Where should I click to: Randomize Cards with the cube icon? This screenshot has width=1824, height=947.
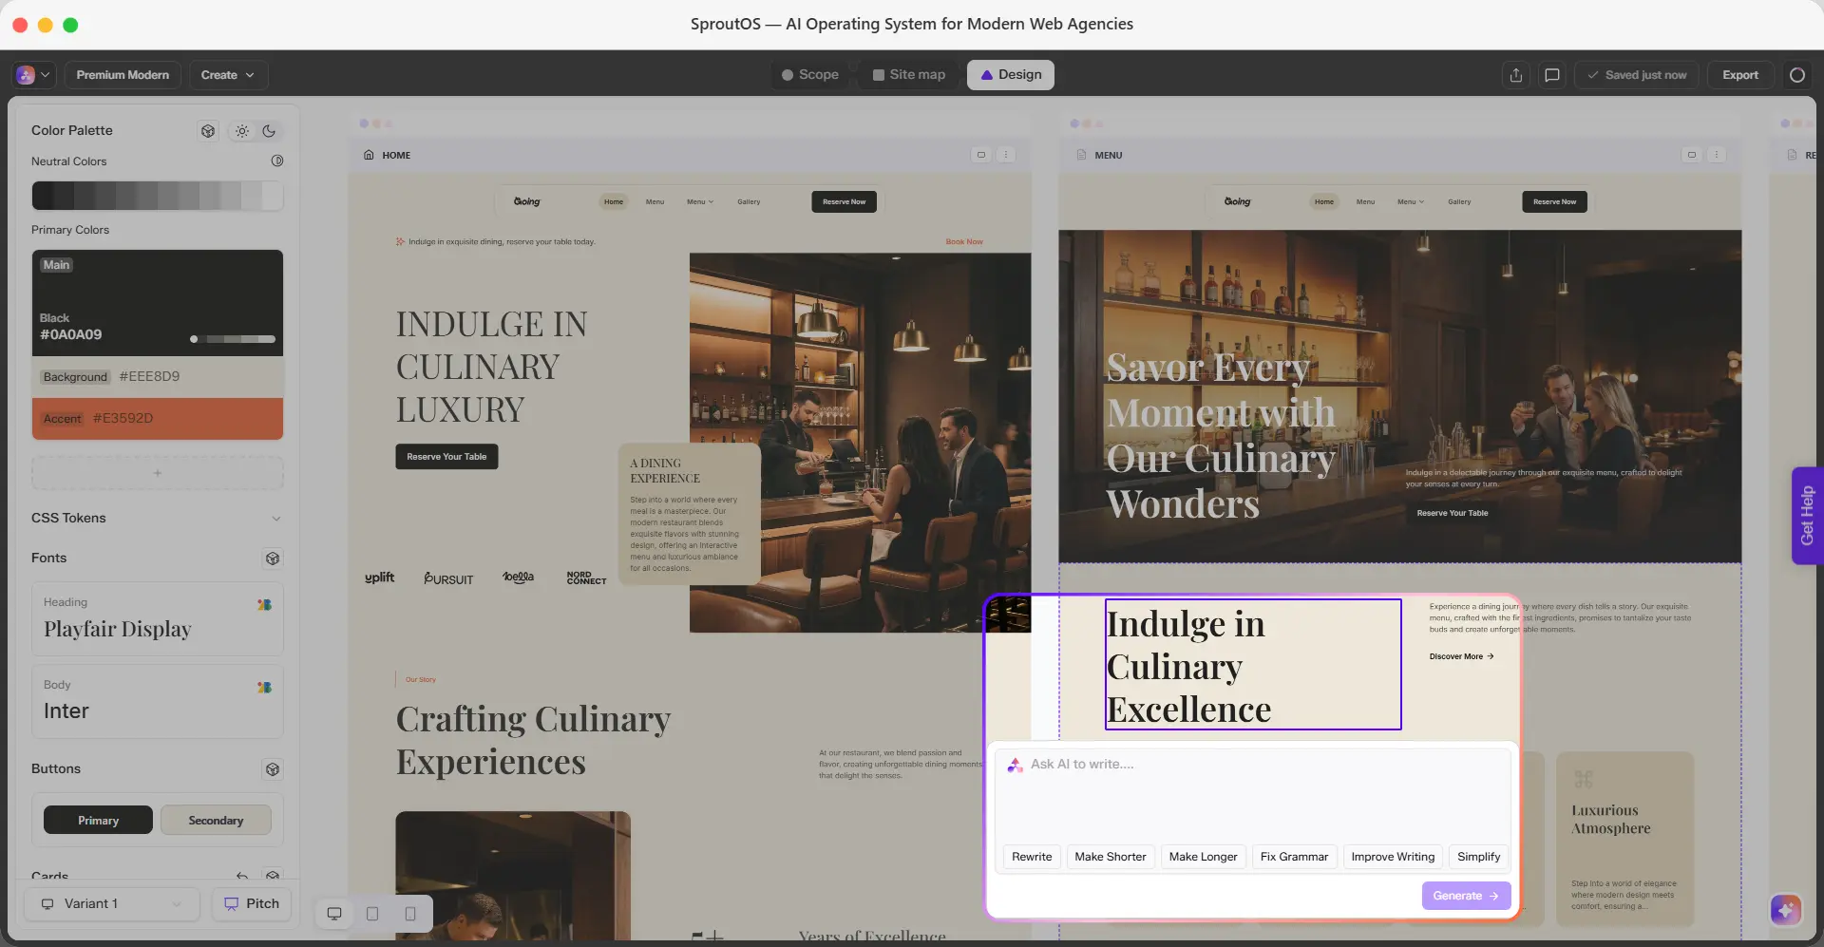[x=273, y=876]
